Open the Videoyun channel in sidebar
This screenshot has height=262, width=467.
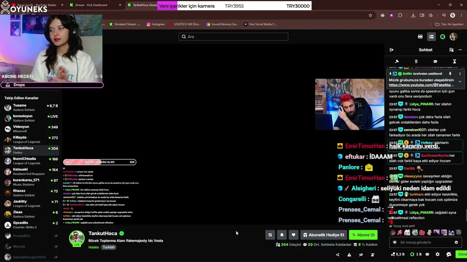click(31, 129)
